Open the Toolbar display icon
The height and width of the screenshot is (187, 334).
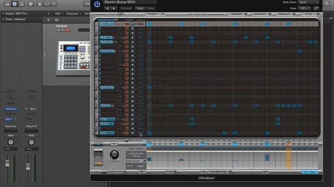22,4
